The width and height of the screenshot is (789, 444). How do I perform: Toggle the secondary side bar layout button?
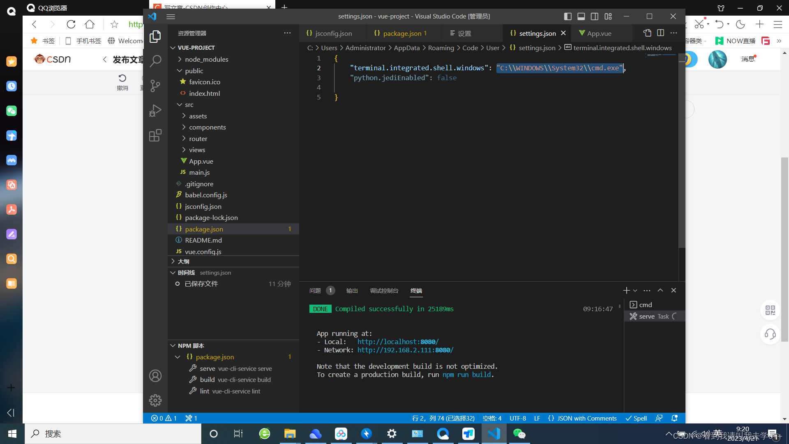[595, 16]
